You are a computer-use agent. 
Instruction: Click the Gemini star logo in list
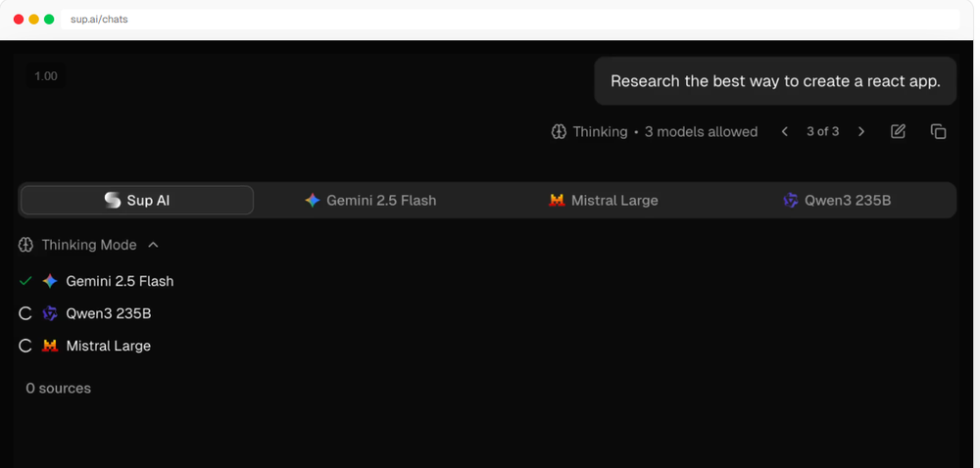pyautogui.click(x=50, y=281)
